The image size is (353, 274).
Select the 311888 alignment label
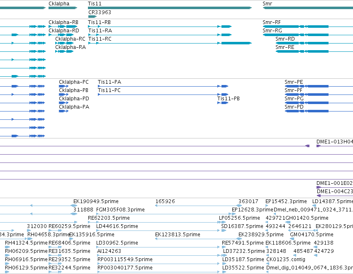click(x=83, y=210)
